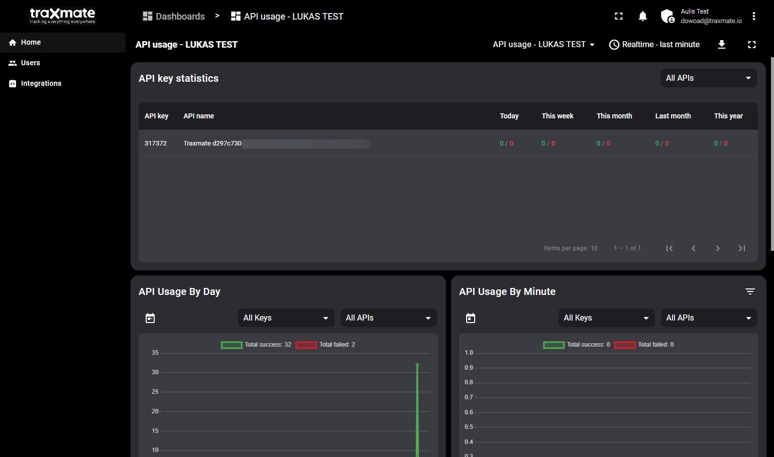
Task: Open Users in the sidebar
Action: pos(30,63)
